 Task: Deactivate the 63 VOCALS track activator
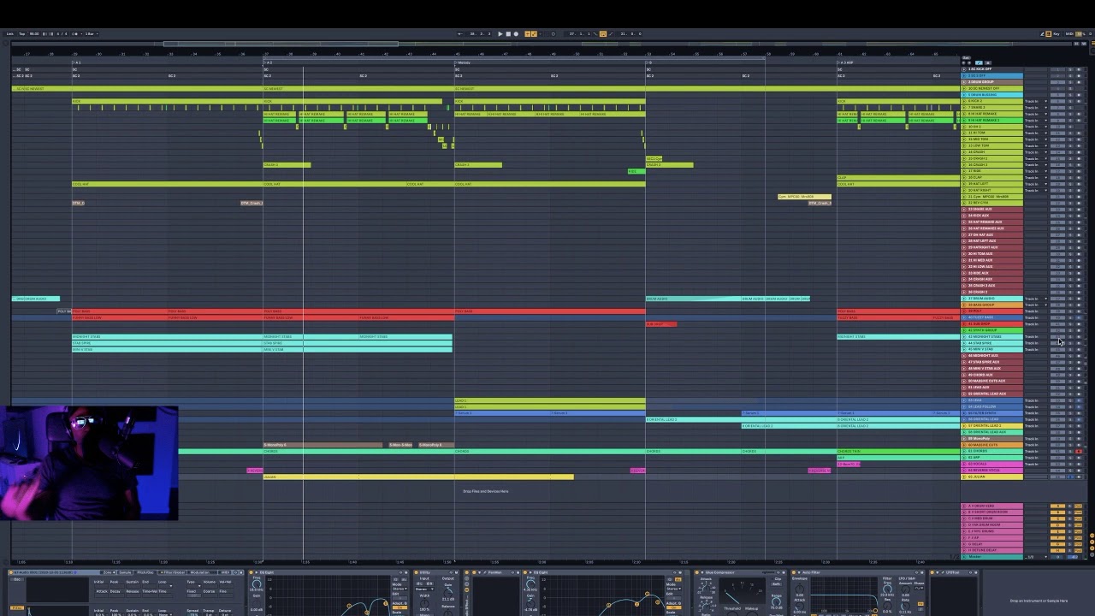pyautogui.click(x=1057, y=464)
